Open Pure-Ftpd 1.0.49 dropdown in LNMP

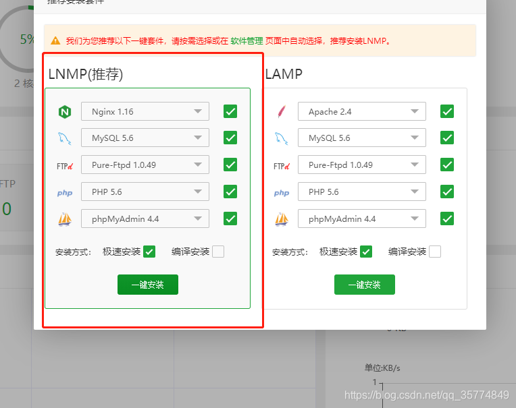[145, 165]
